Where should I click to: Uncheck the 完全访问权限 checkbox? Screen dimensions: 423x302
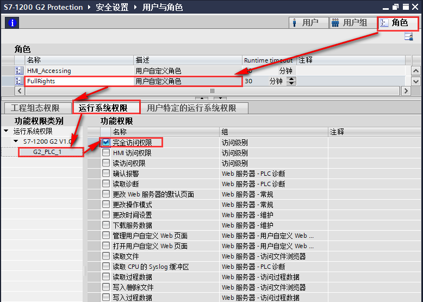coord(106,143)
